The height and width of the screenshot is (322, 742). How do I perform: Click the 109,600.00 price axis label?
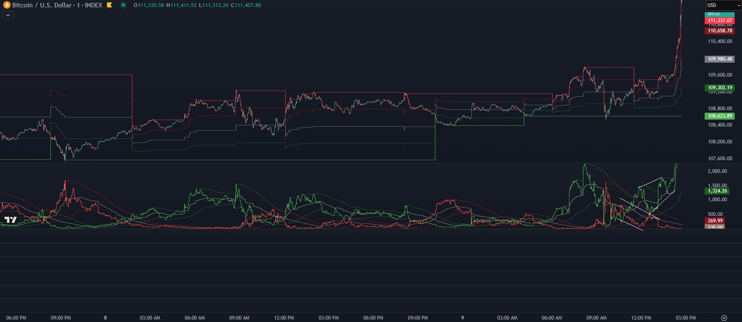tap(720, 75)
